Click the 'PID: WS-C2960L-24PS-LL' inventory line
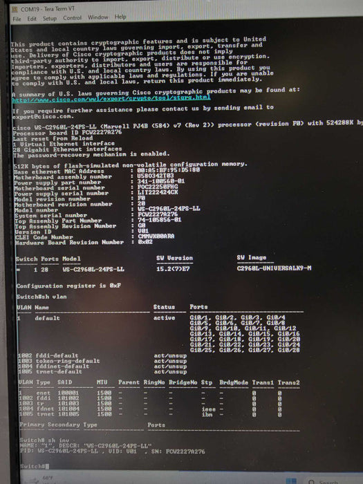This screenshot has width=363, height=484. tap(112, 452)
